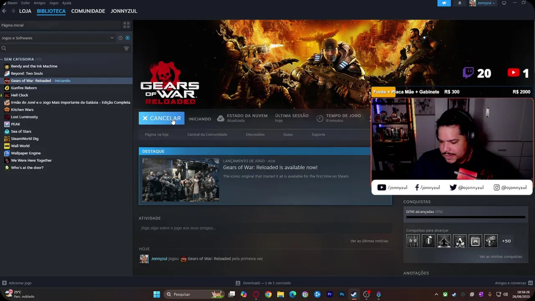Image resolution: width=535 pixels, height=301 pixels.
Task: Select Who's at the door? game
Action: (27, 168)
